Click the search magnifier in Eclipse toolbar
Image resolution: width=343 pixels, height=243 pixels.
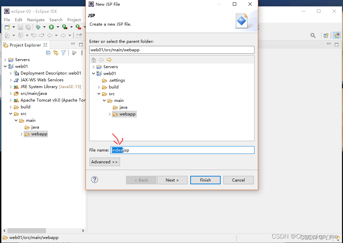point(313,35)
